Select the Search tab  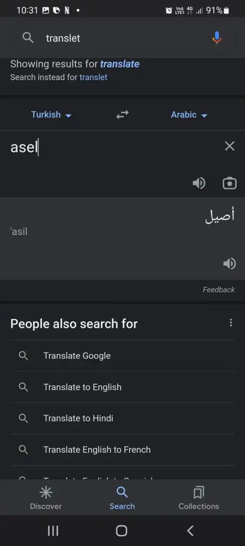pos(122,498)
